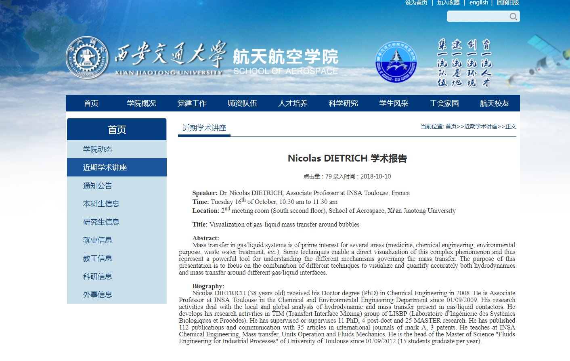Click the 当前位置 breadcrumb label

point(432,126)
